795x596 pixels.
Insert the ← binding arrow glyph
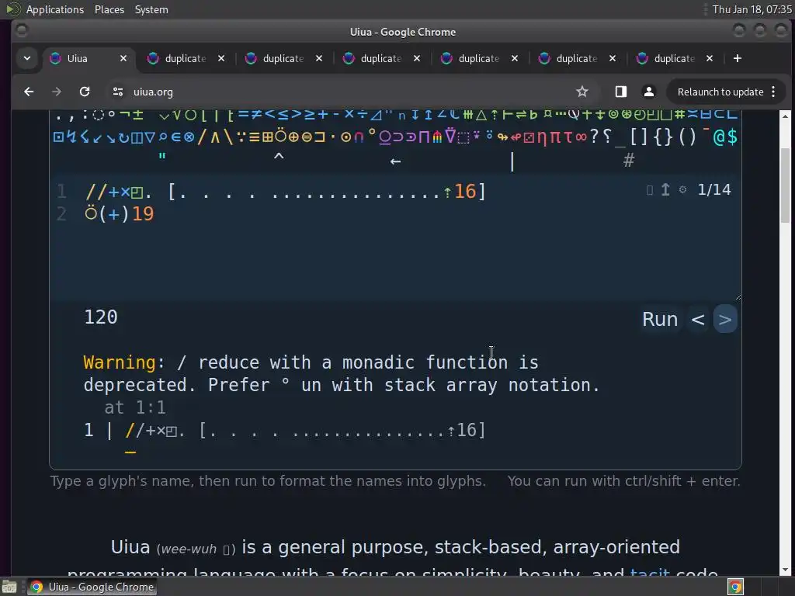[395, 161]
